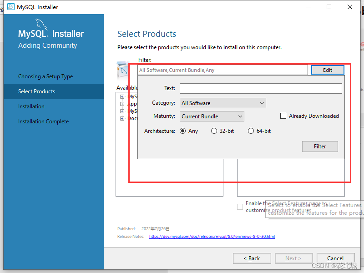The width and height of the screenshot is (364, 273).
Task: Open the Category dropdown showing All Software
Action: 223,103
